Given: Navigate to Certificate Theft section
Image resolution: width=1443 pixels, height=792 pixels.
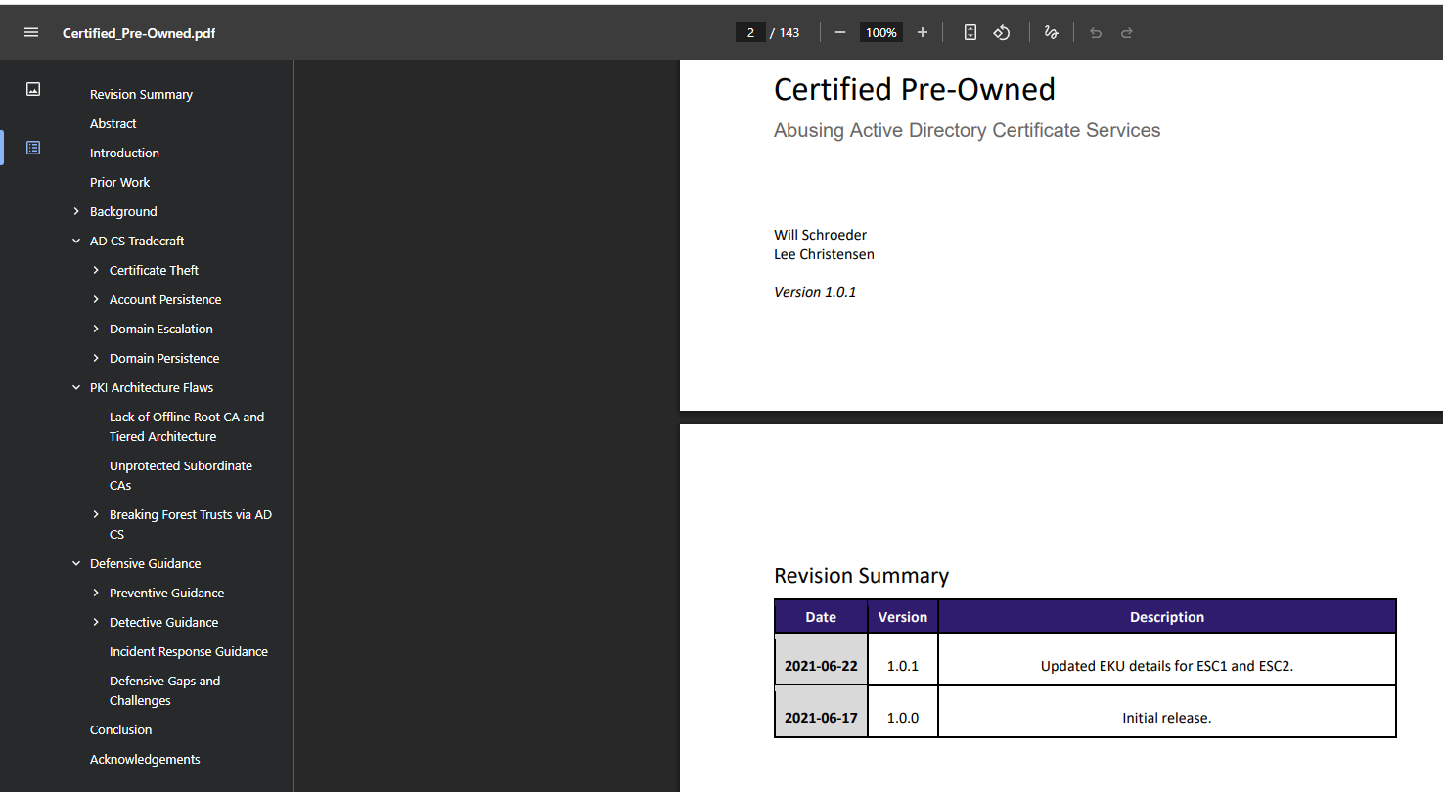Looking at the screenshot, I should (x=154, y=270).
